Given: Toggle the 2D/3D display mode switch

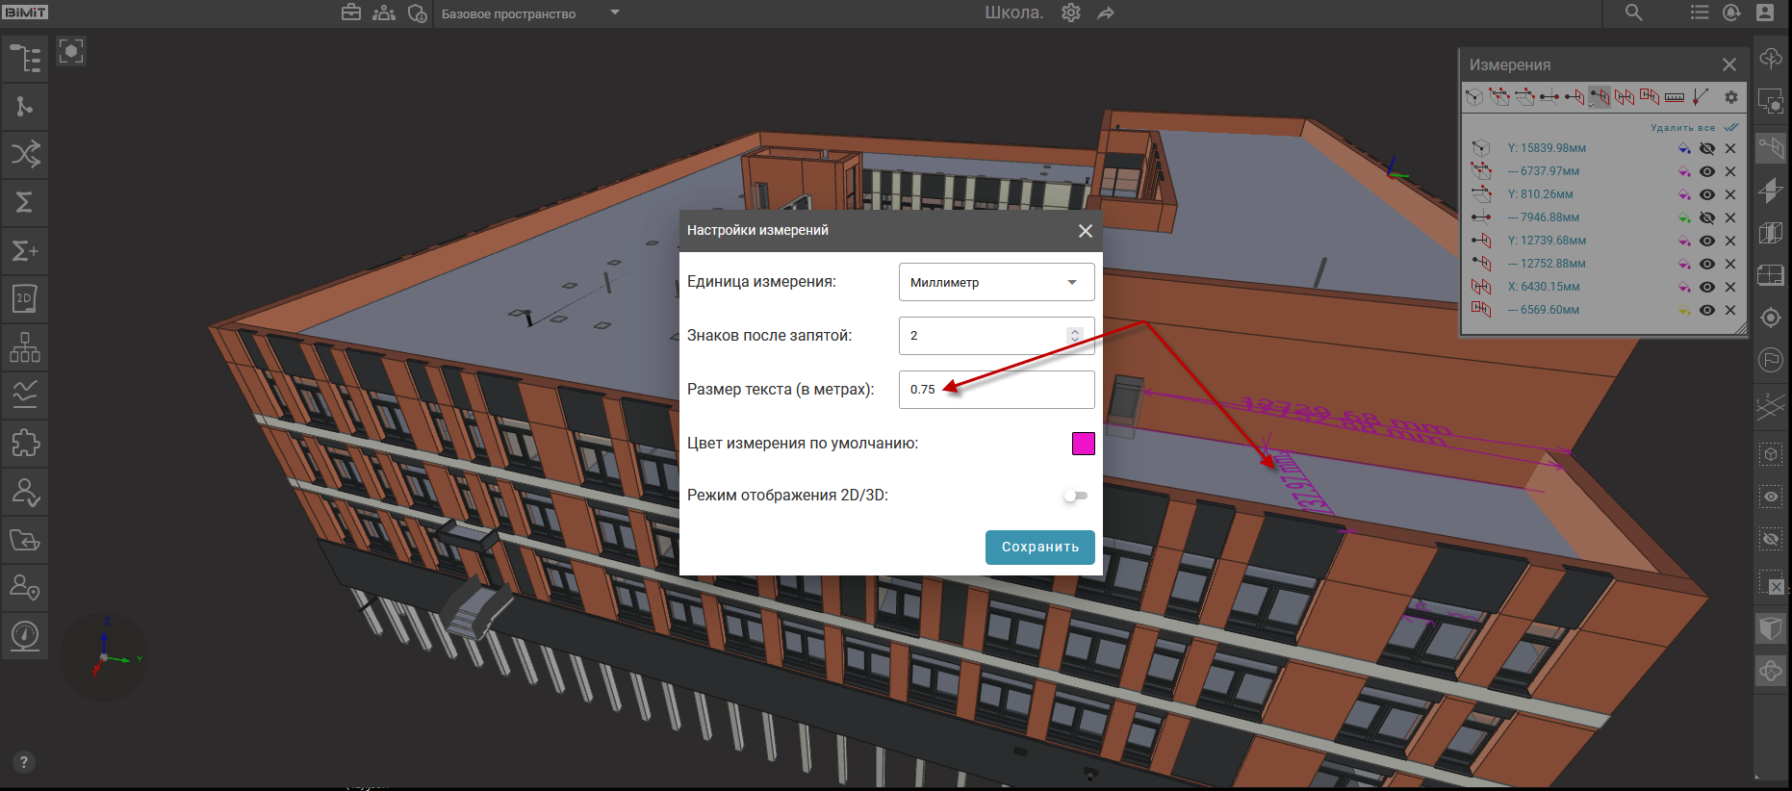Looking at the screenshot, I should coord(1075,496).
